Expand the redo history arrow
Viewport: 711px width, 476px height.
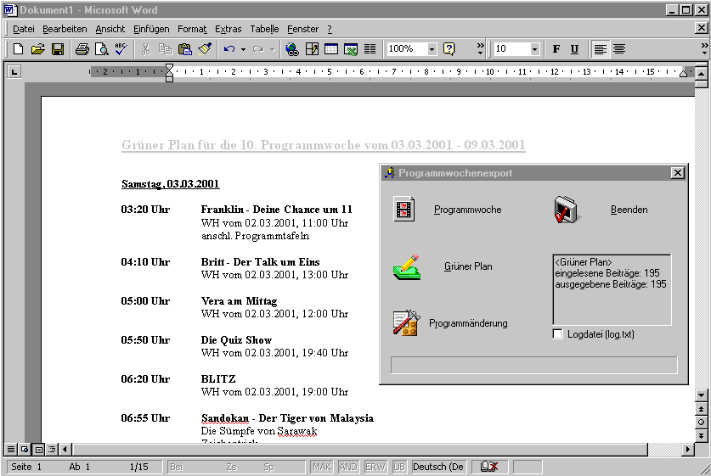pos(272,49)
